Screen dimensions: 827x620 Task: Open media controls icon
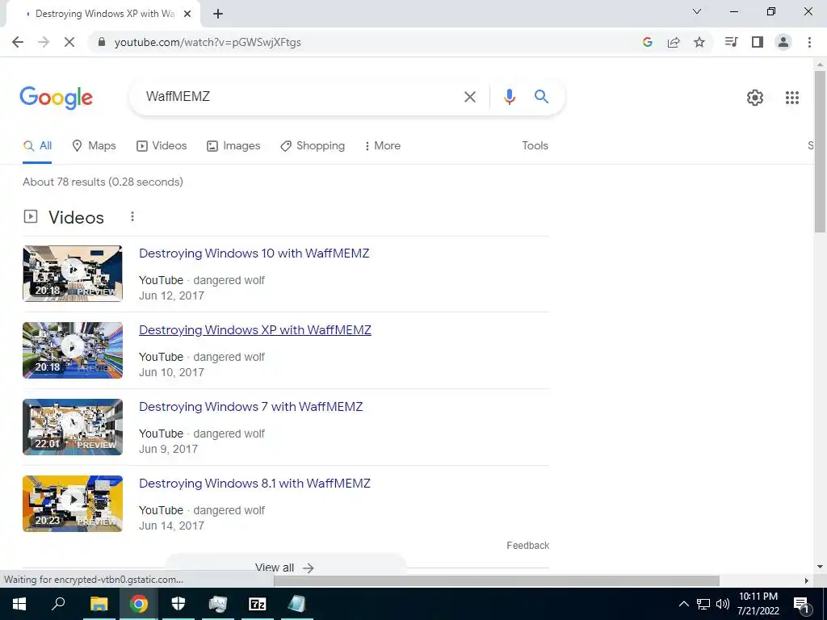click(x=731, y=42)
